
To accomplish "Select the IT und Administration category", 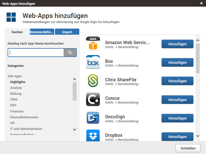I will [x=26, y=129].
